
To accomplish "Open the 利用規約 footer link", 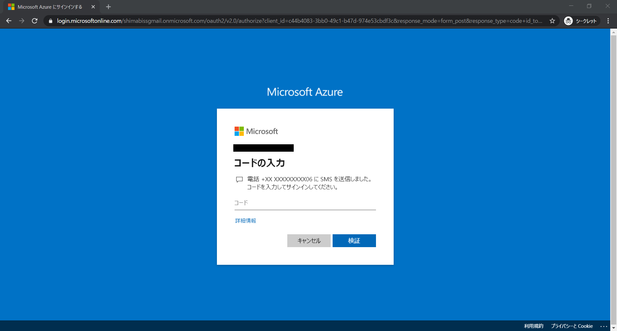I will pos(533,326).
